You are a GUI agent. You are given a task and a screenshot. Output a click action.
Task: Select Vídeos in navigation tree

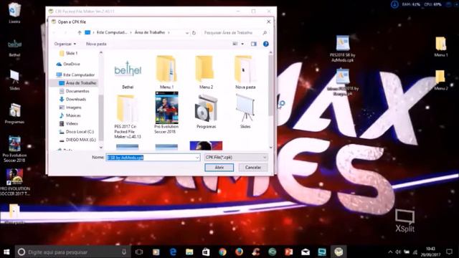coord(69,123)
